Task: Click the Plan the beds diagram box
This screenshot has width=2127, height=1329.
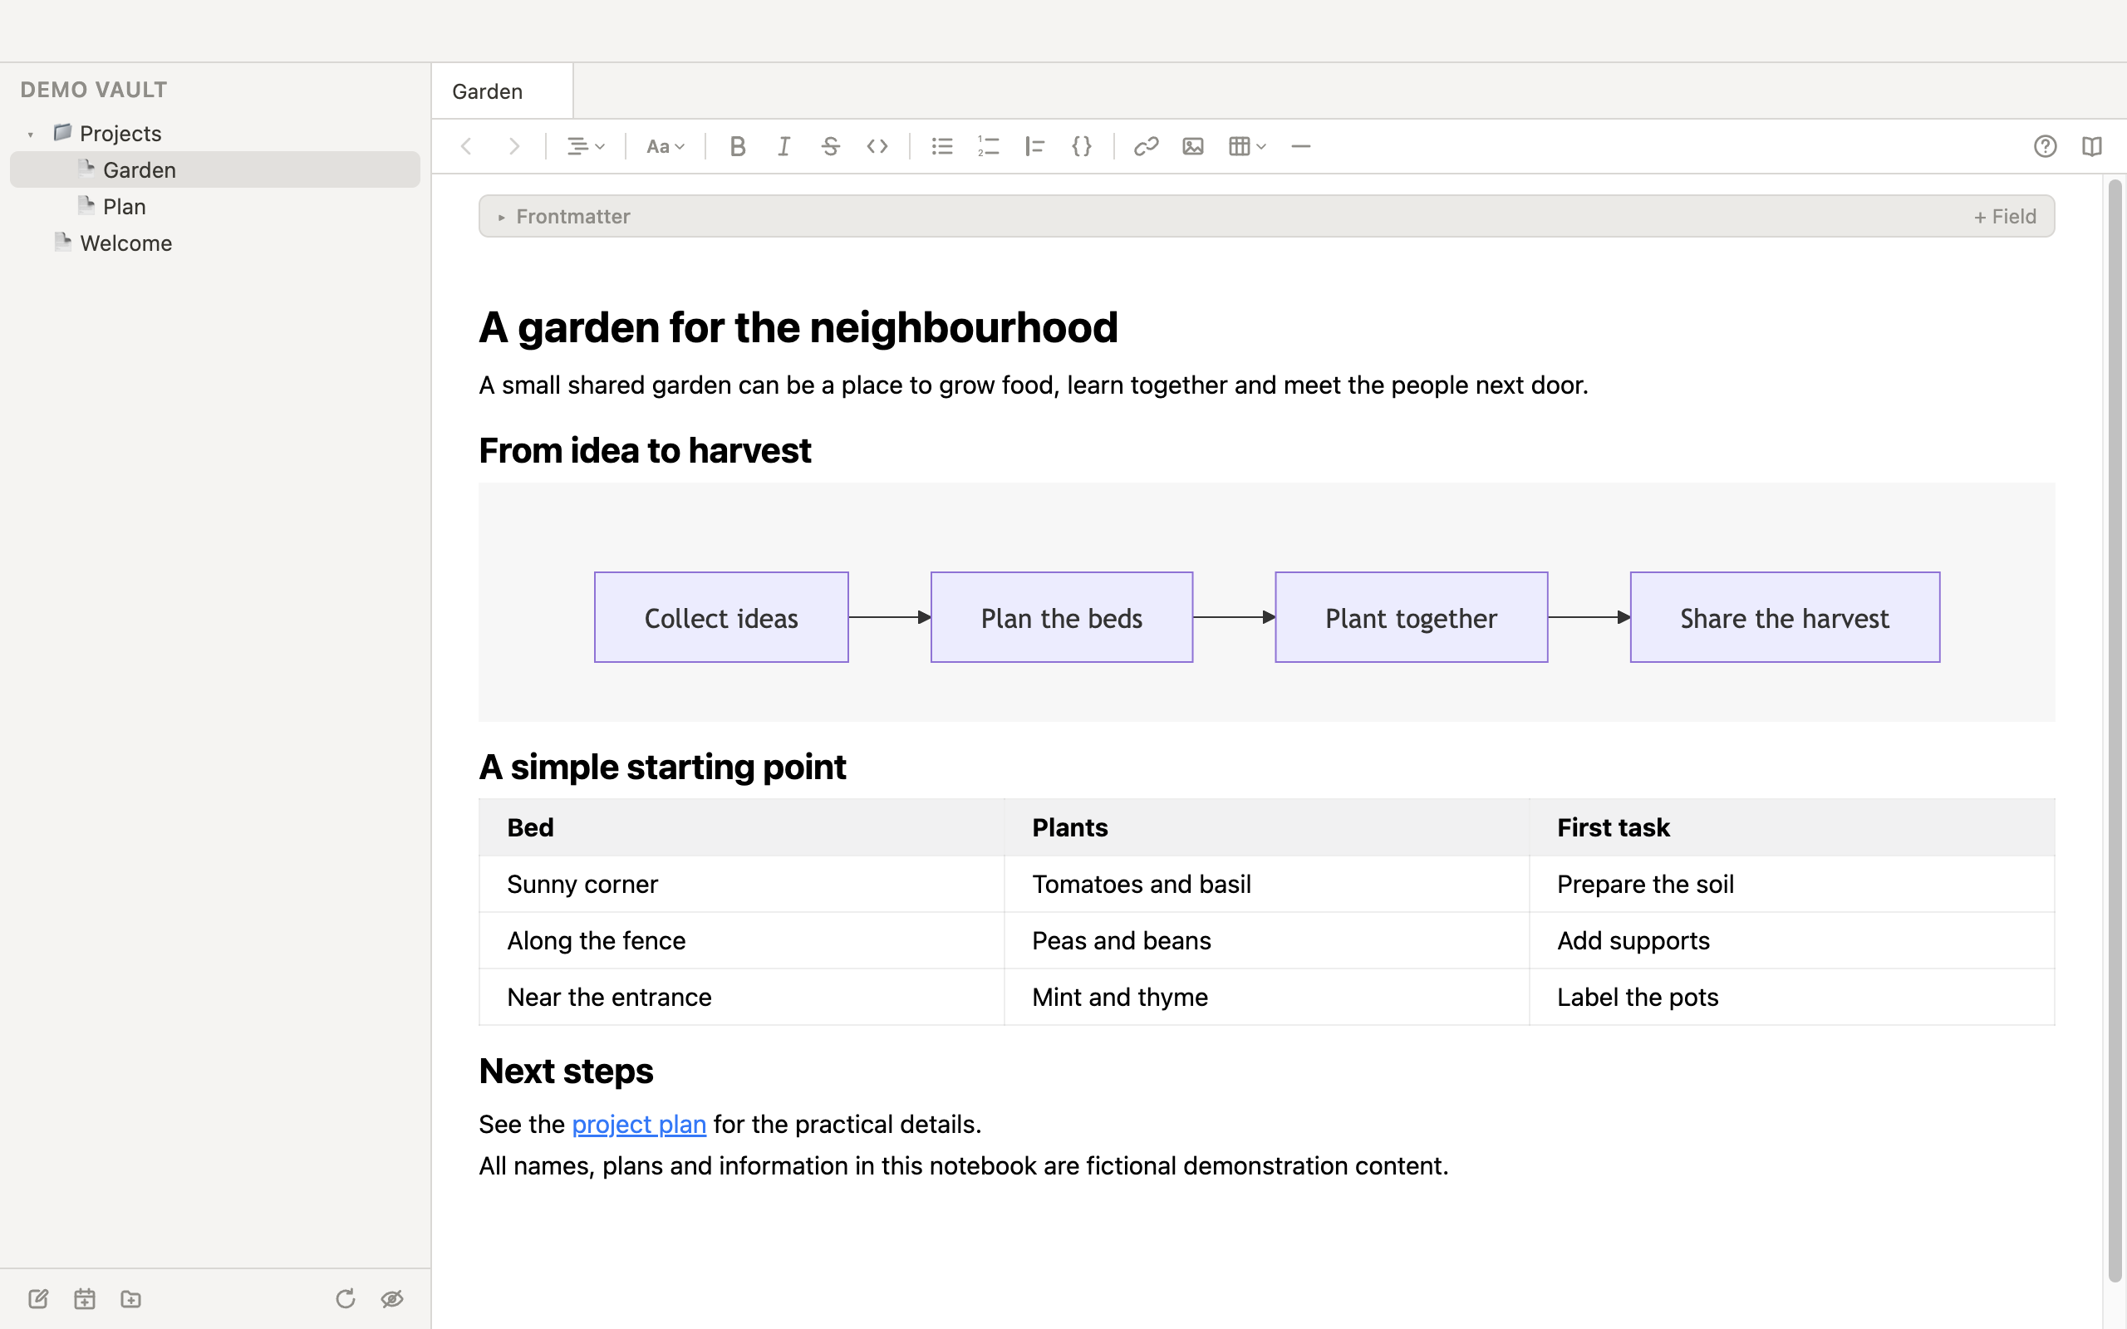Action: pos(1062,617)
